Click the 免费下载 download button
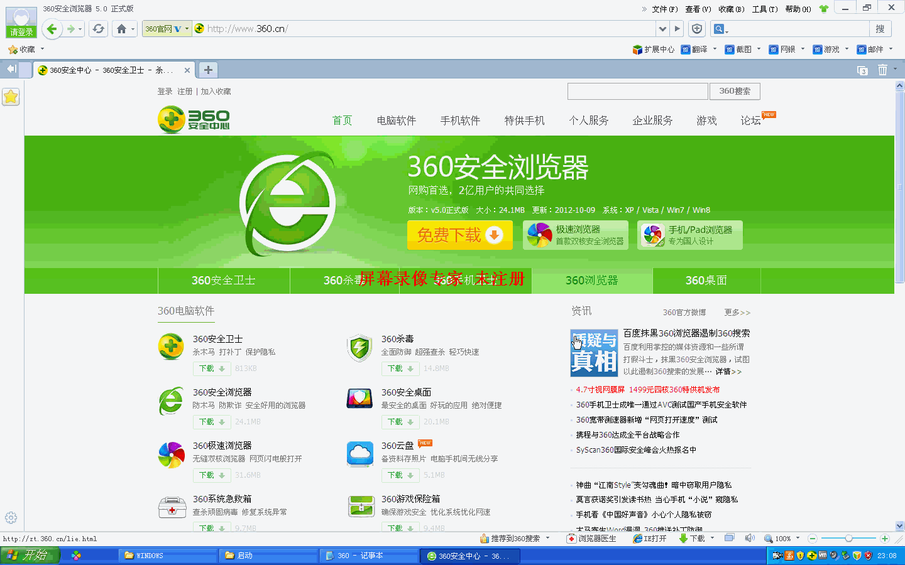This screenshot has width=905, height=565. click(460, 235)
